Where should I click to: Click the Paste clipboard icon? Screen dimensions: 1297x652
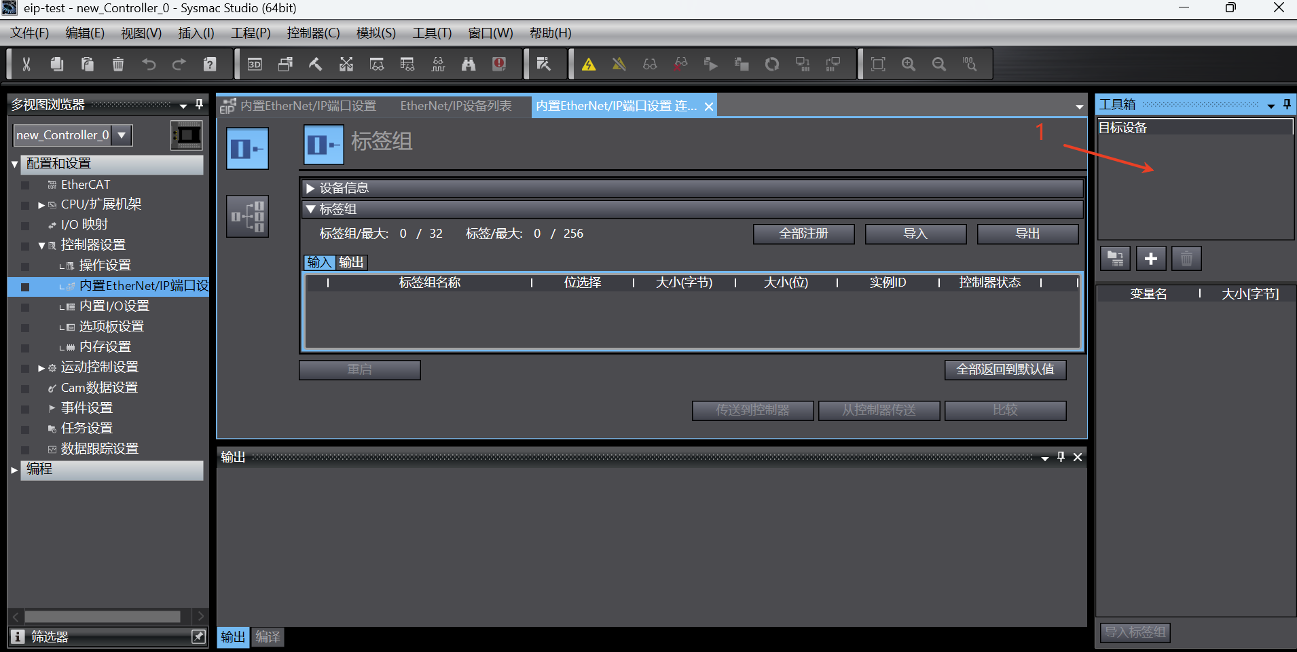(88, 64)
